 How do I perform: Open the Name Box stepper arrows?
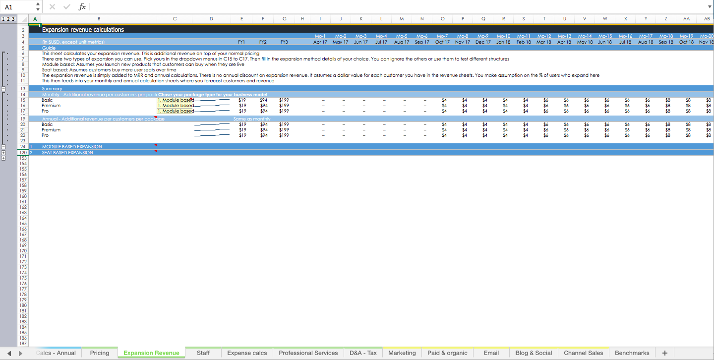coord(38,7)
